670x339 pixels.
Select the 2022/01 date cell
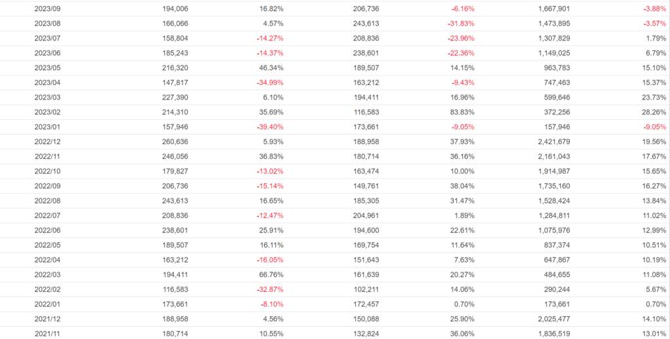pyautogui.click(x=48, y=304)
